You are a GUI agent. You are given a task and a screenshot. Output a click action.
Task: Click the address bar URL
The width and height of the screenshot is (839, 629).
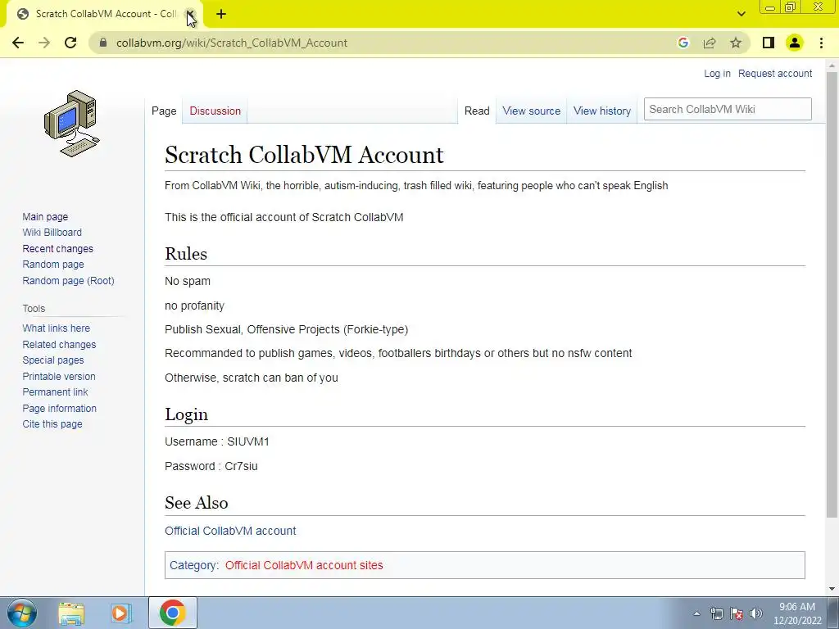coord(232,43)
